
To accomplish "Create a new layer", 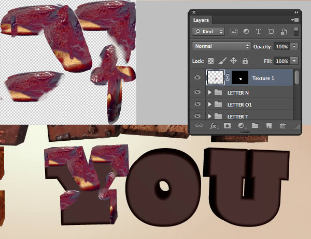I will click(268, 126).
